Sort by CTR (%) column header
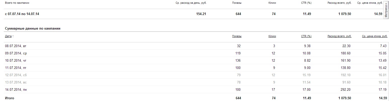 point(306,36)
